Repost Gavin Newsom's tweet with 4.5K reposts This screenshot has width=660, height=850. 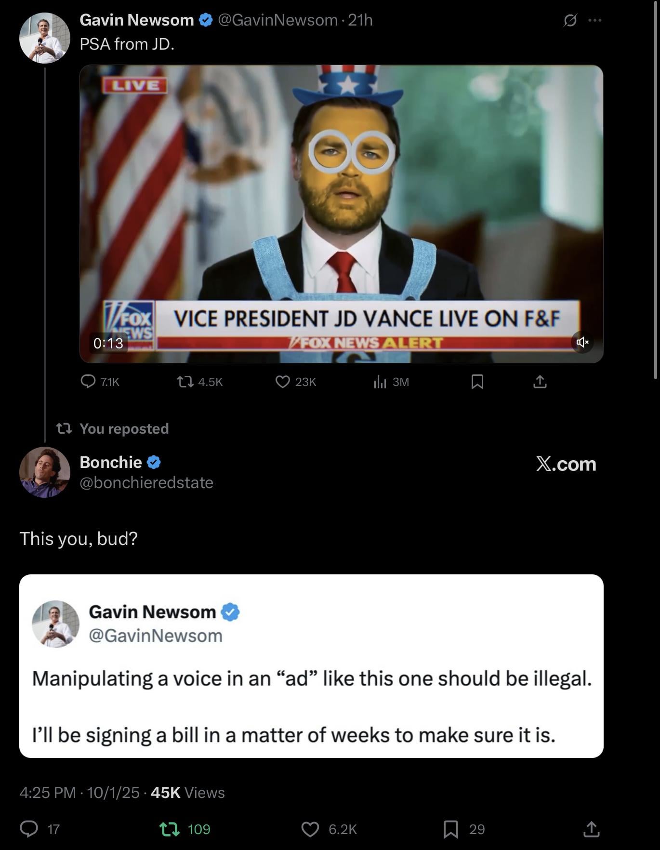(185, 382)
